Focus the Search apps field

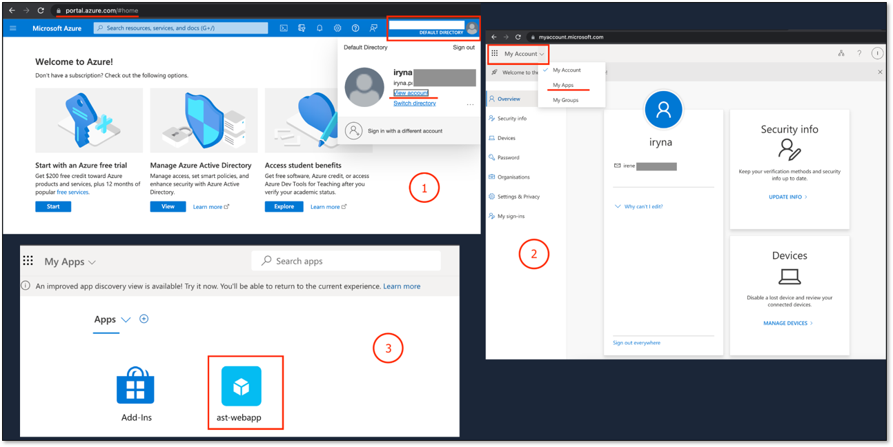(346, 261)
